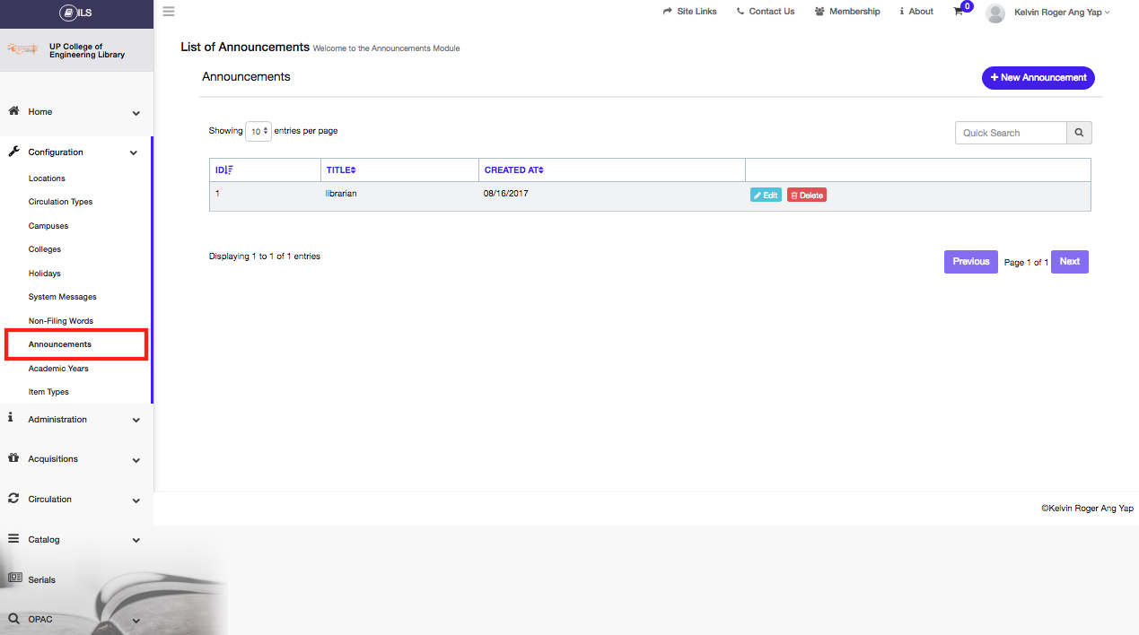Image resolution: width=1139 pixels, height=635 pixels.
Task: Sort table by ID column
Action: tap(223, 170)
